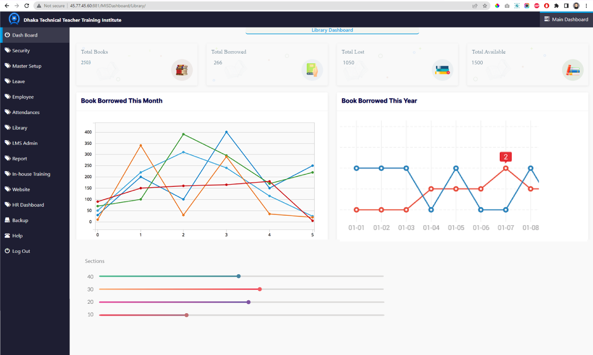Image resolution: width=593 pixels, height=355 pixels.
Task: Click the red data point labeled 2
Action: point(506,168)
